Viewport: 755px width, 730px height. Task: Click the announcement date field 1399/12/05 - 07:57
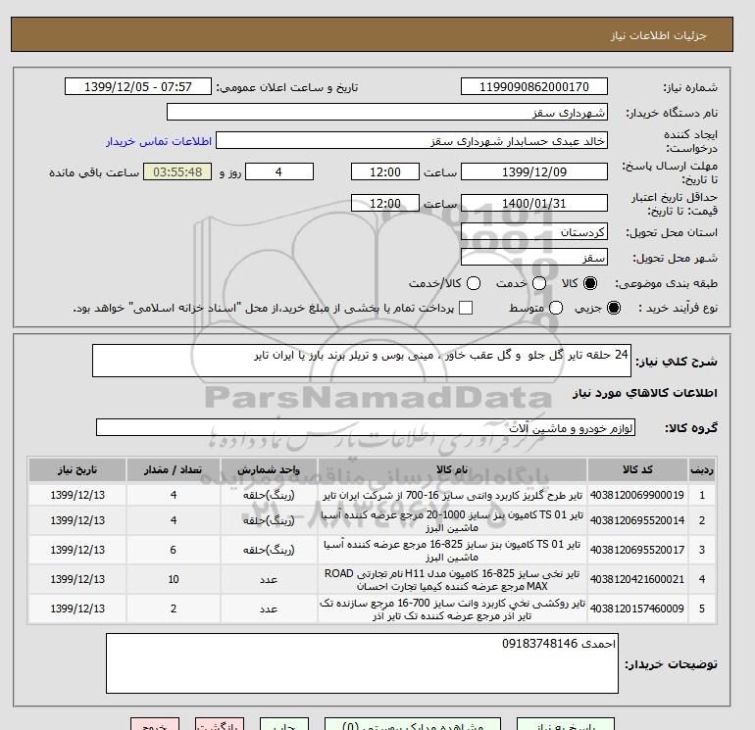pyautogui.click(x=138, y=87)
